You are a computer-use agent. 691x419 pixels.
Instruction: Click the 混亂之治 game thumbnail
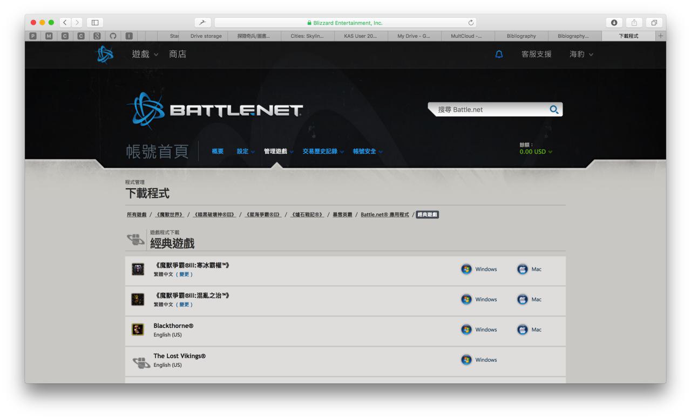coord(138,299)
